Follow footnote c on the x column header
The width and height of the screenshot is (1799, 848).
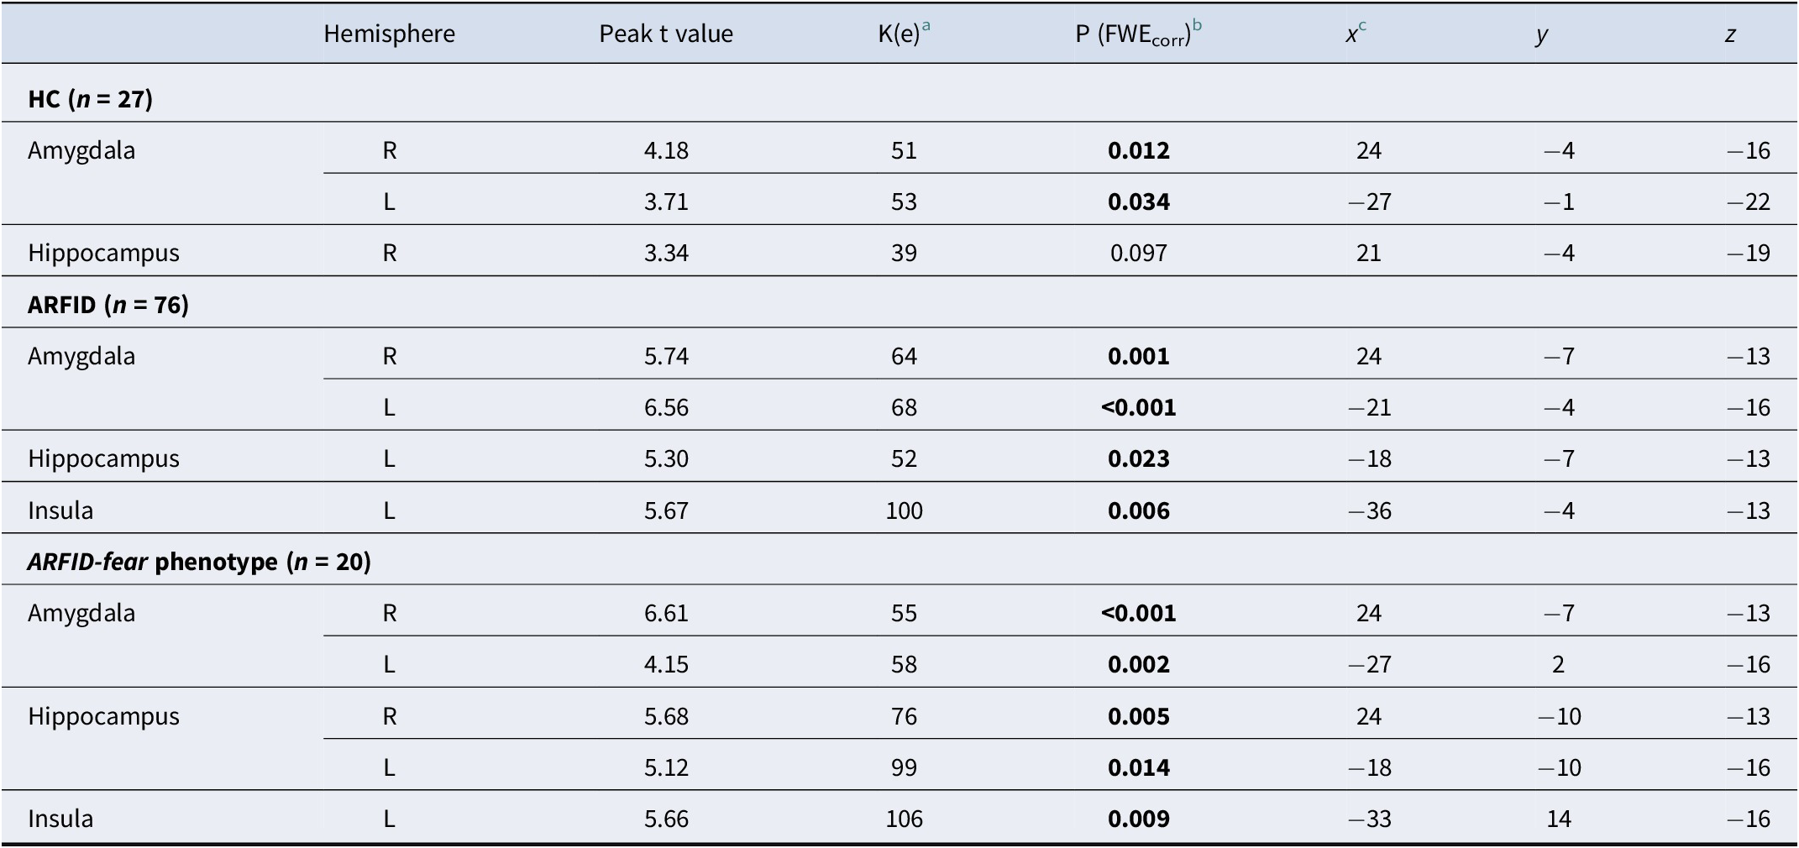tap(1362, 25)
